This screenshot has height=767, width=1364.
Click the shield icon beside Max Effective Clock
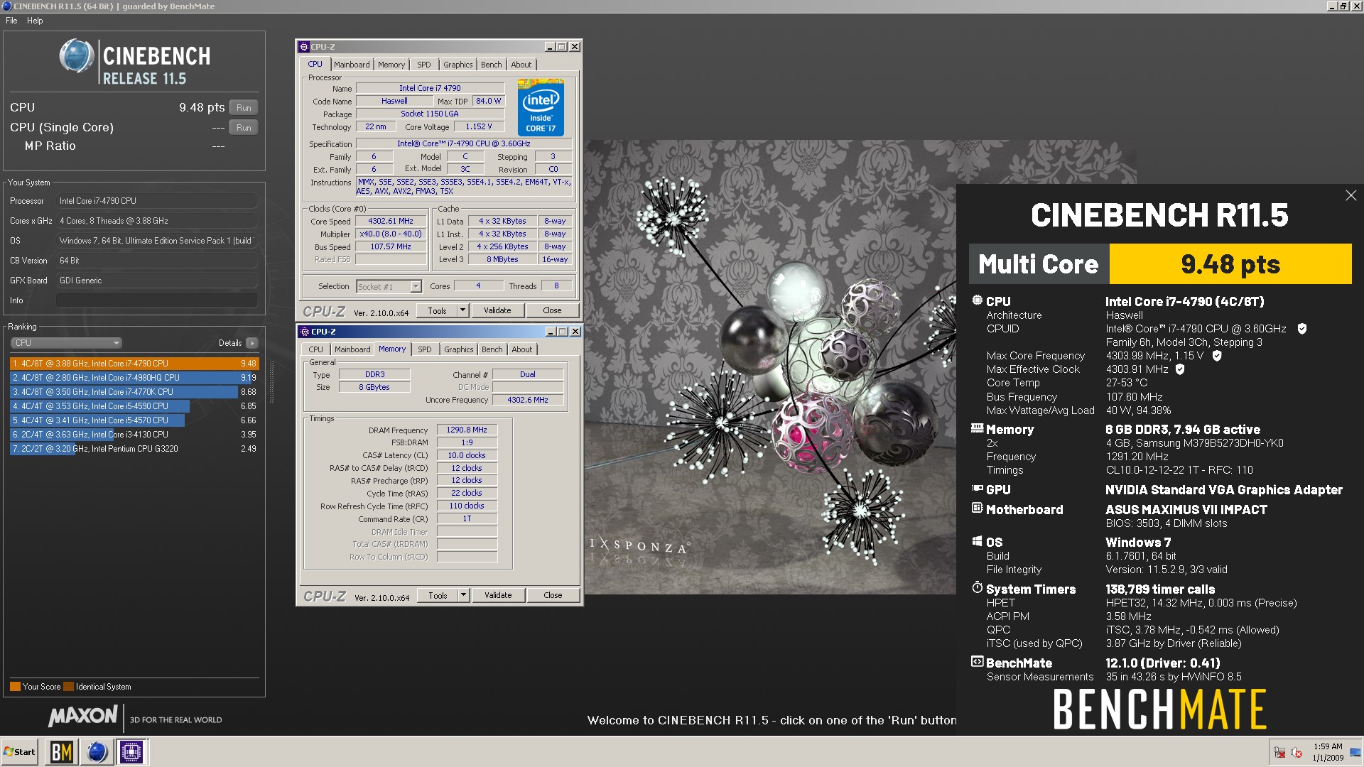(1180, 369)
